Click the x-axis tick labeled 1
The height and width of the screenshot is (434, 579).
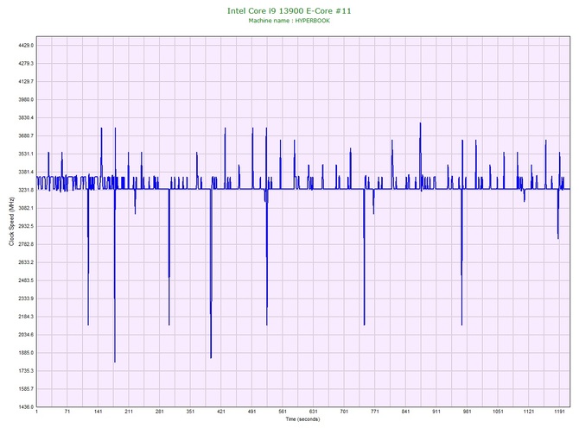[x=36, y=412]
